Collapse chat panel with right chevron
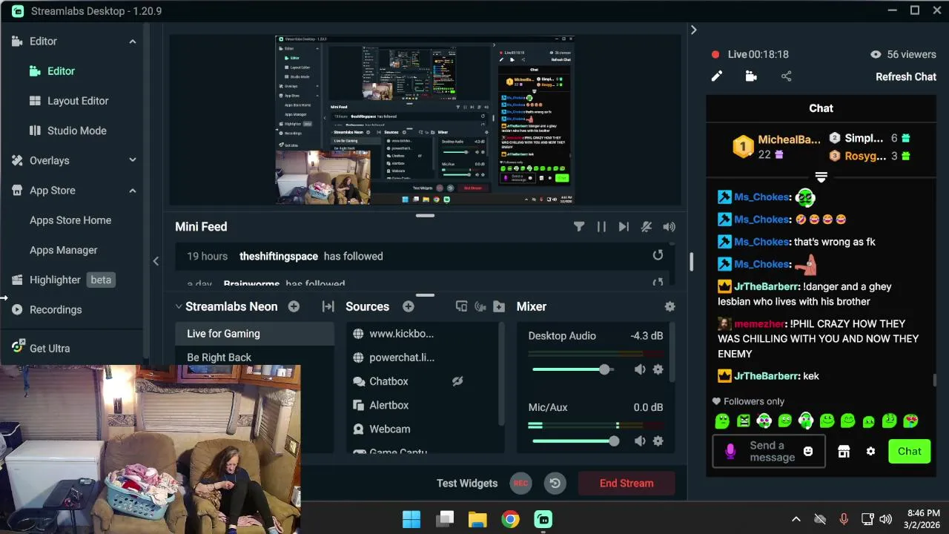This screenshot has width=949, height=534. [x=693, y=30]
